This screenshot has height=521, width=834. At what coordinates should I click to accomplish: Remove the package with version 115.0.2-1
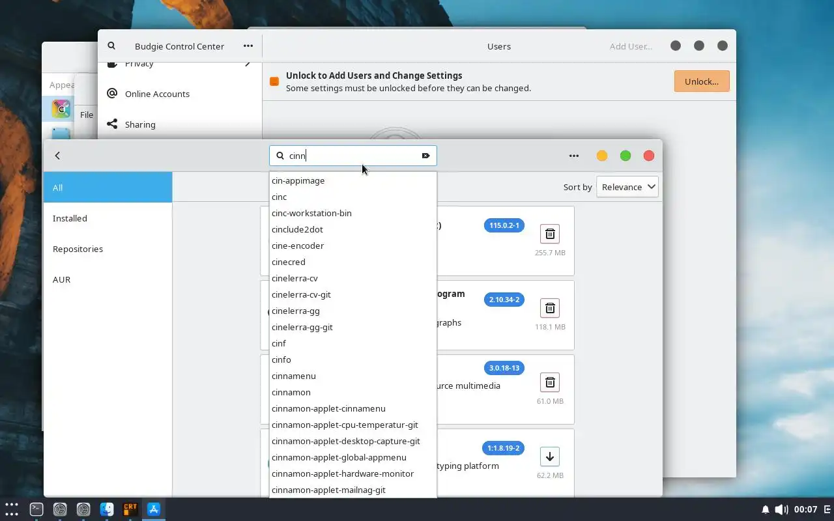point(550,234)
